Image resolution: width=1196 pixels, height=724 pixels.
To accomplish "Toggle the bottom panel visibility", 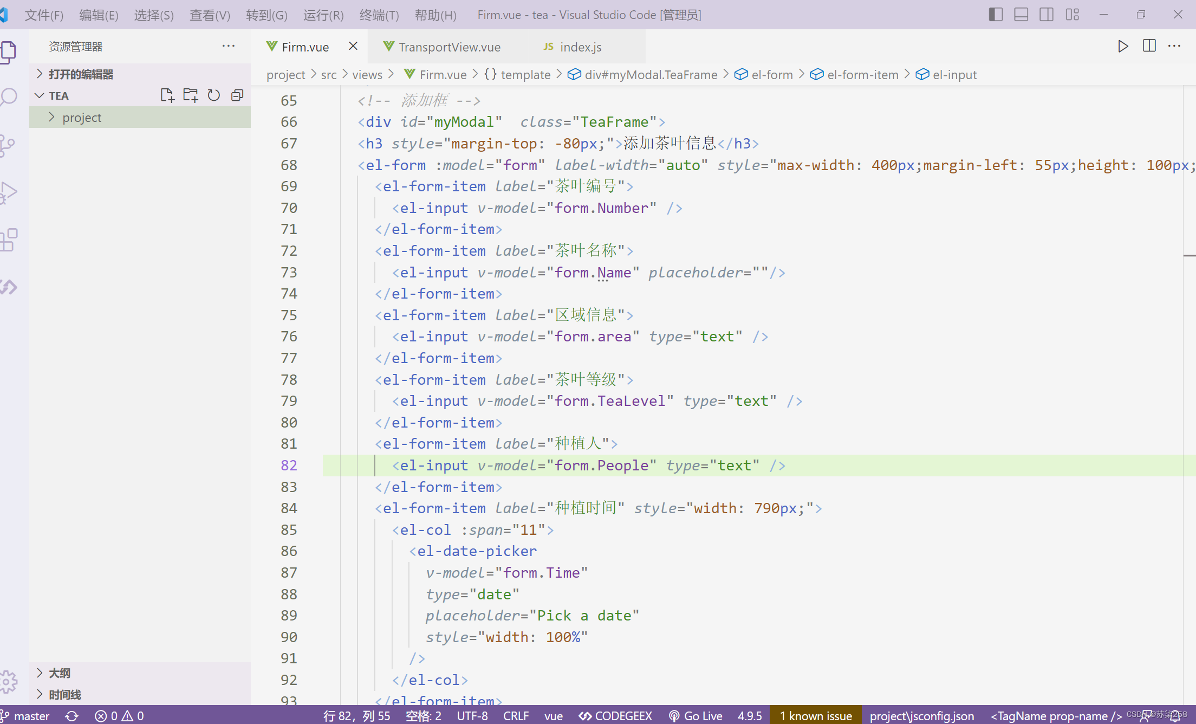I will pyautogui.click(x=1021, y=15).
